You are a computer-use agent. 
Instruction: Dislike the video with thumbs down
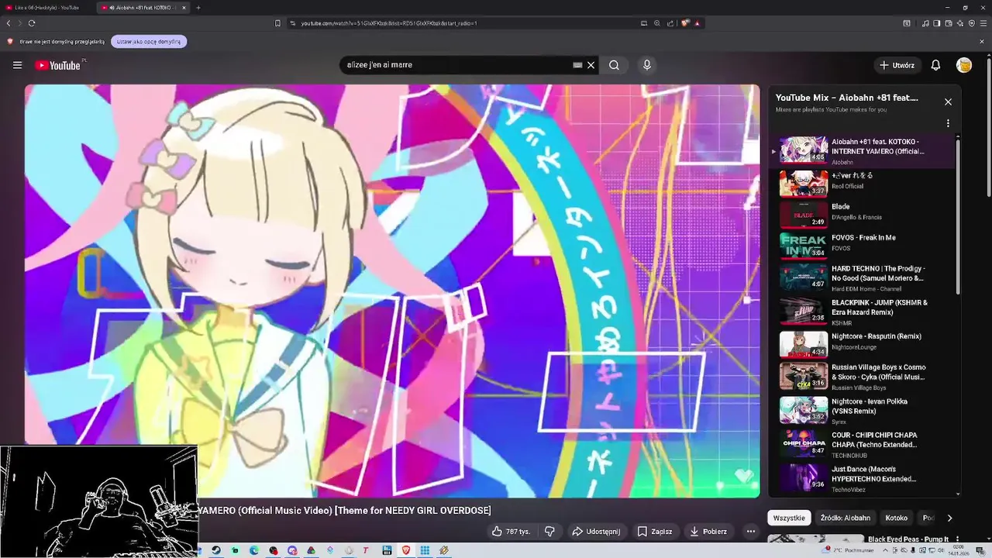tap(549, 532)
